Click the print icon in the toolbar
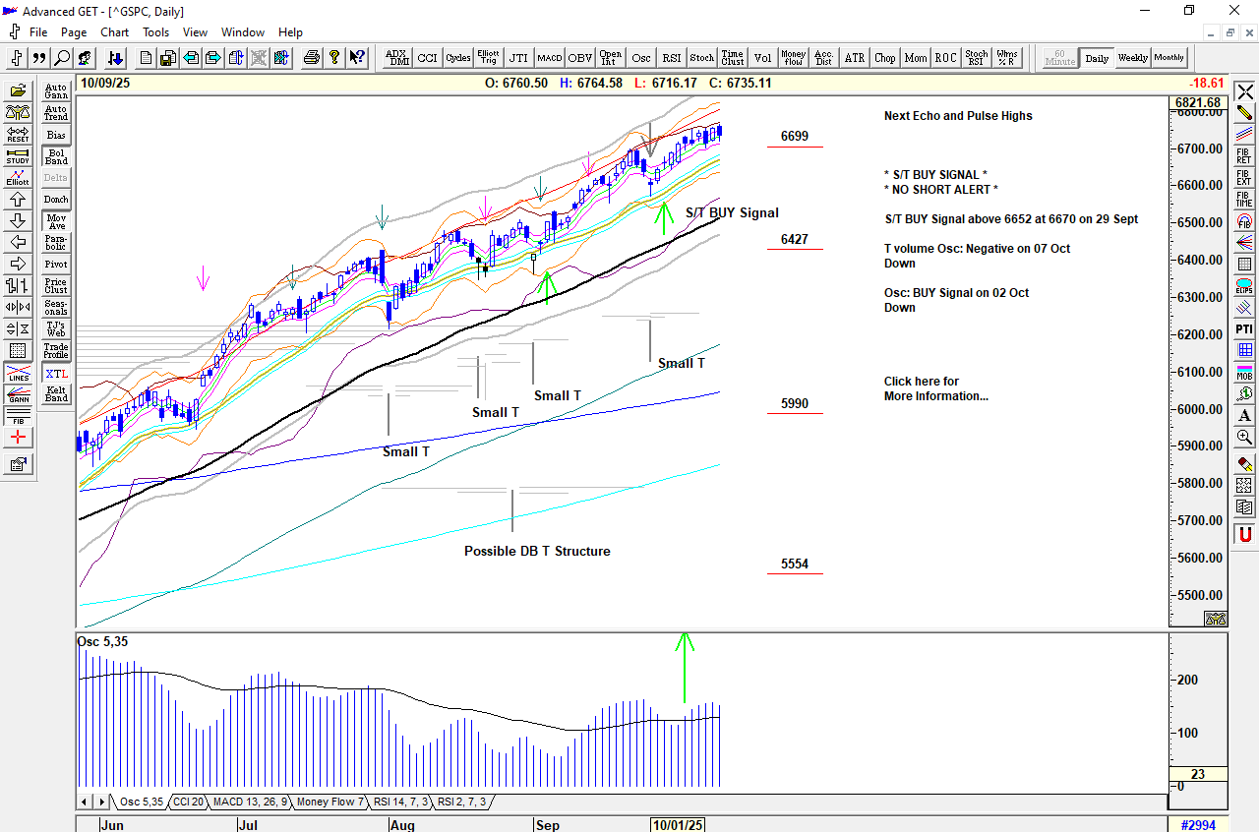The image size is (1259, 832). 312,58
